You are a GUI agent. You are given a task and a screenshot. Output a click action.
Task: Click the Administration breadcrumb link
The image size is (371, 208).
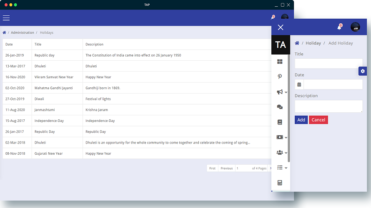[x=23, y=32]
